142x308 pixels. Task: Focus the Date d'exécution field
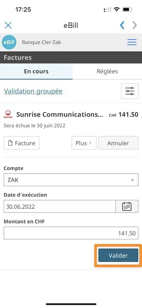[60, 206]
